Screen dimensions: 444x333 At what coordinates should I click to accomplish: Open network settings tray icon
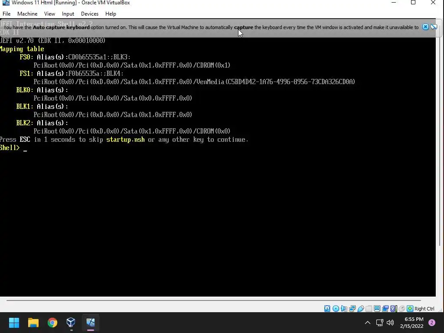click(x=379, y=323)
